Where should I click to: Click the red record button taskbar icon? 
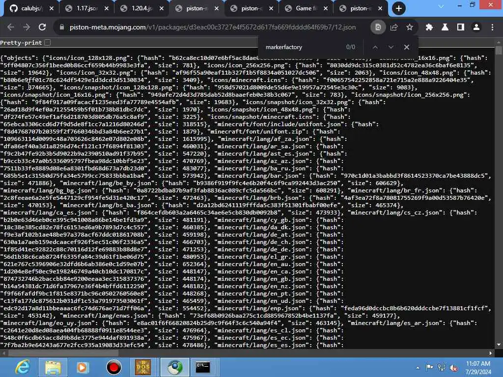click(113, 367)
